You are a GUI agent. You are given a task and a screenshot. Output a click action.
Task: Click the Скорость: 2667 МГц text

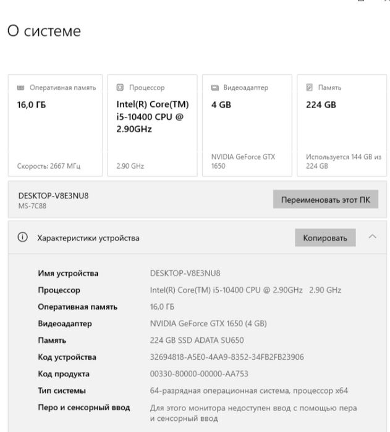point(49,166)
